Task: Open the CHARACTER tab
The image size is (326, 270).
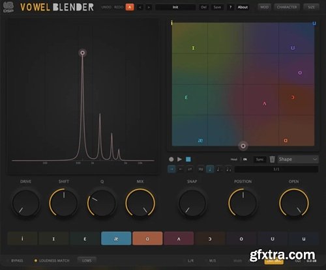Action: tap(287, 7)
